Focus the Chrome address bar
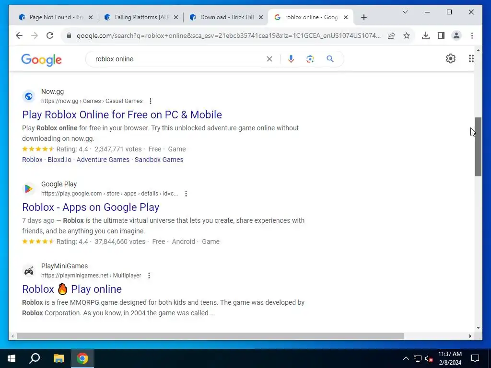 pyautogui.click(x=229, y=35)
